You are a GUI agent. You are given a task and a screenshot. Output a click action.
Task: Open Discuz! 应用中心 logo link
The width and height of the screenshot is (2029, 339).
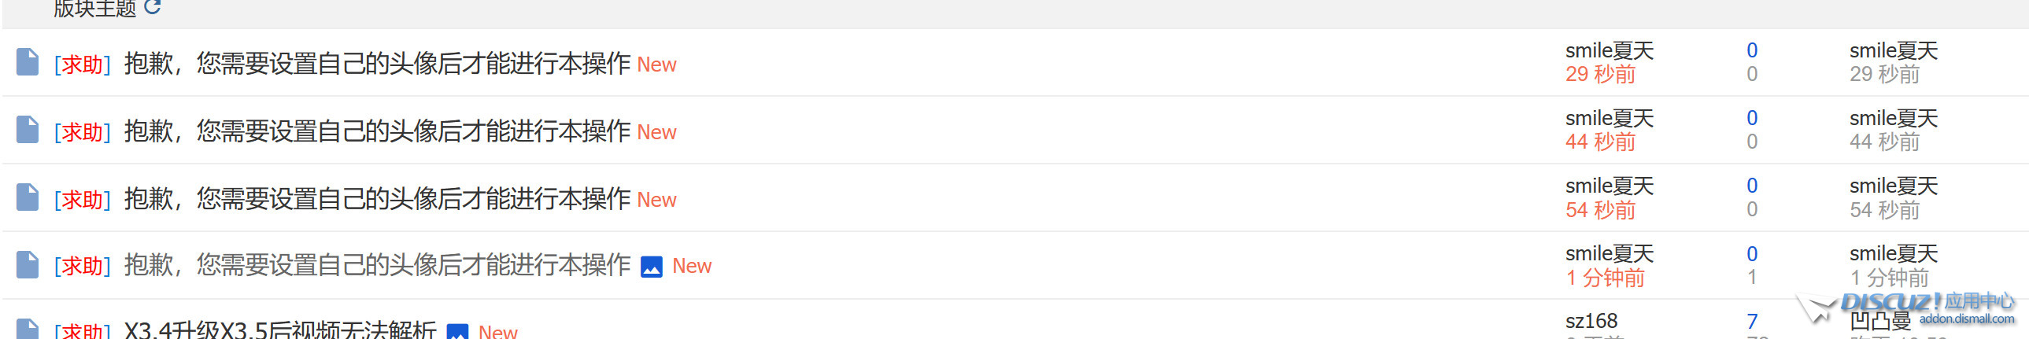pyautogui.click(x=1906, y=308)
